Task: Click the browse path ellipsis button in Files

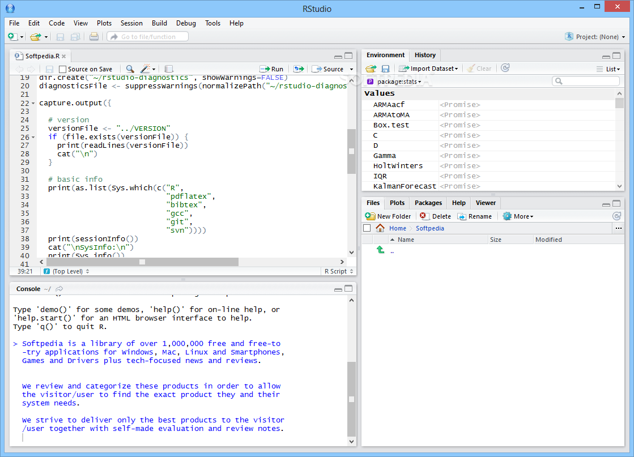Action: (x=618, y=228)
